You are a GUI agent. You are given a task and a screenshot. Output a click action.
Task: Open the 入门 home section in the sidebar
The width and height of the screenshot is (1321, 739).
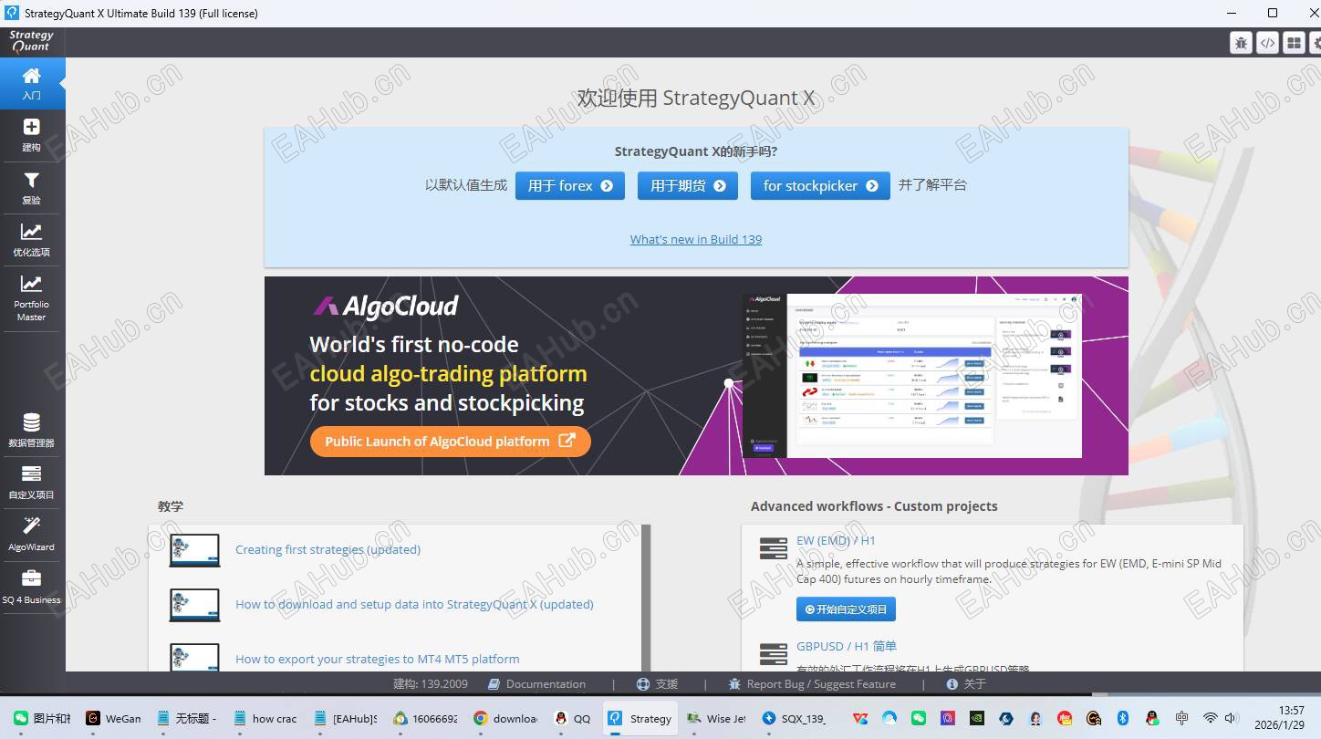(x=32, y=83)
